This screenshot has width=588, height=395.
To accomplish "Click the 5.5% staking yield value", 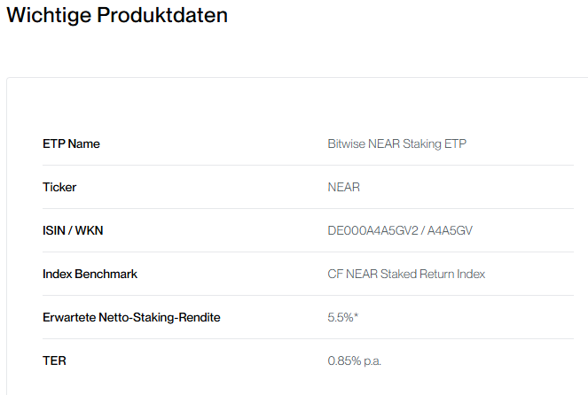I will point(340,317).
